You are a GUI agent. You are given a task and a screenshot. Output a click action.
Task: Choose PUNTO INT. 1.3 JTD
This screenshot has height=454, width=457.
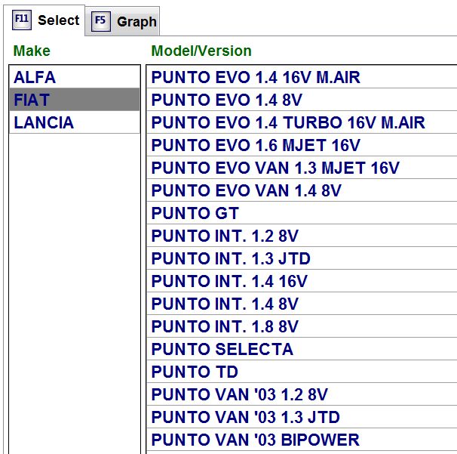302,258
